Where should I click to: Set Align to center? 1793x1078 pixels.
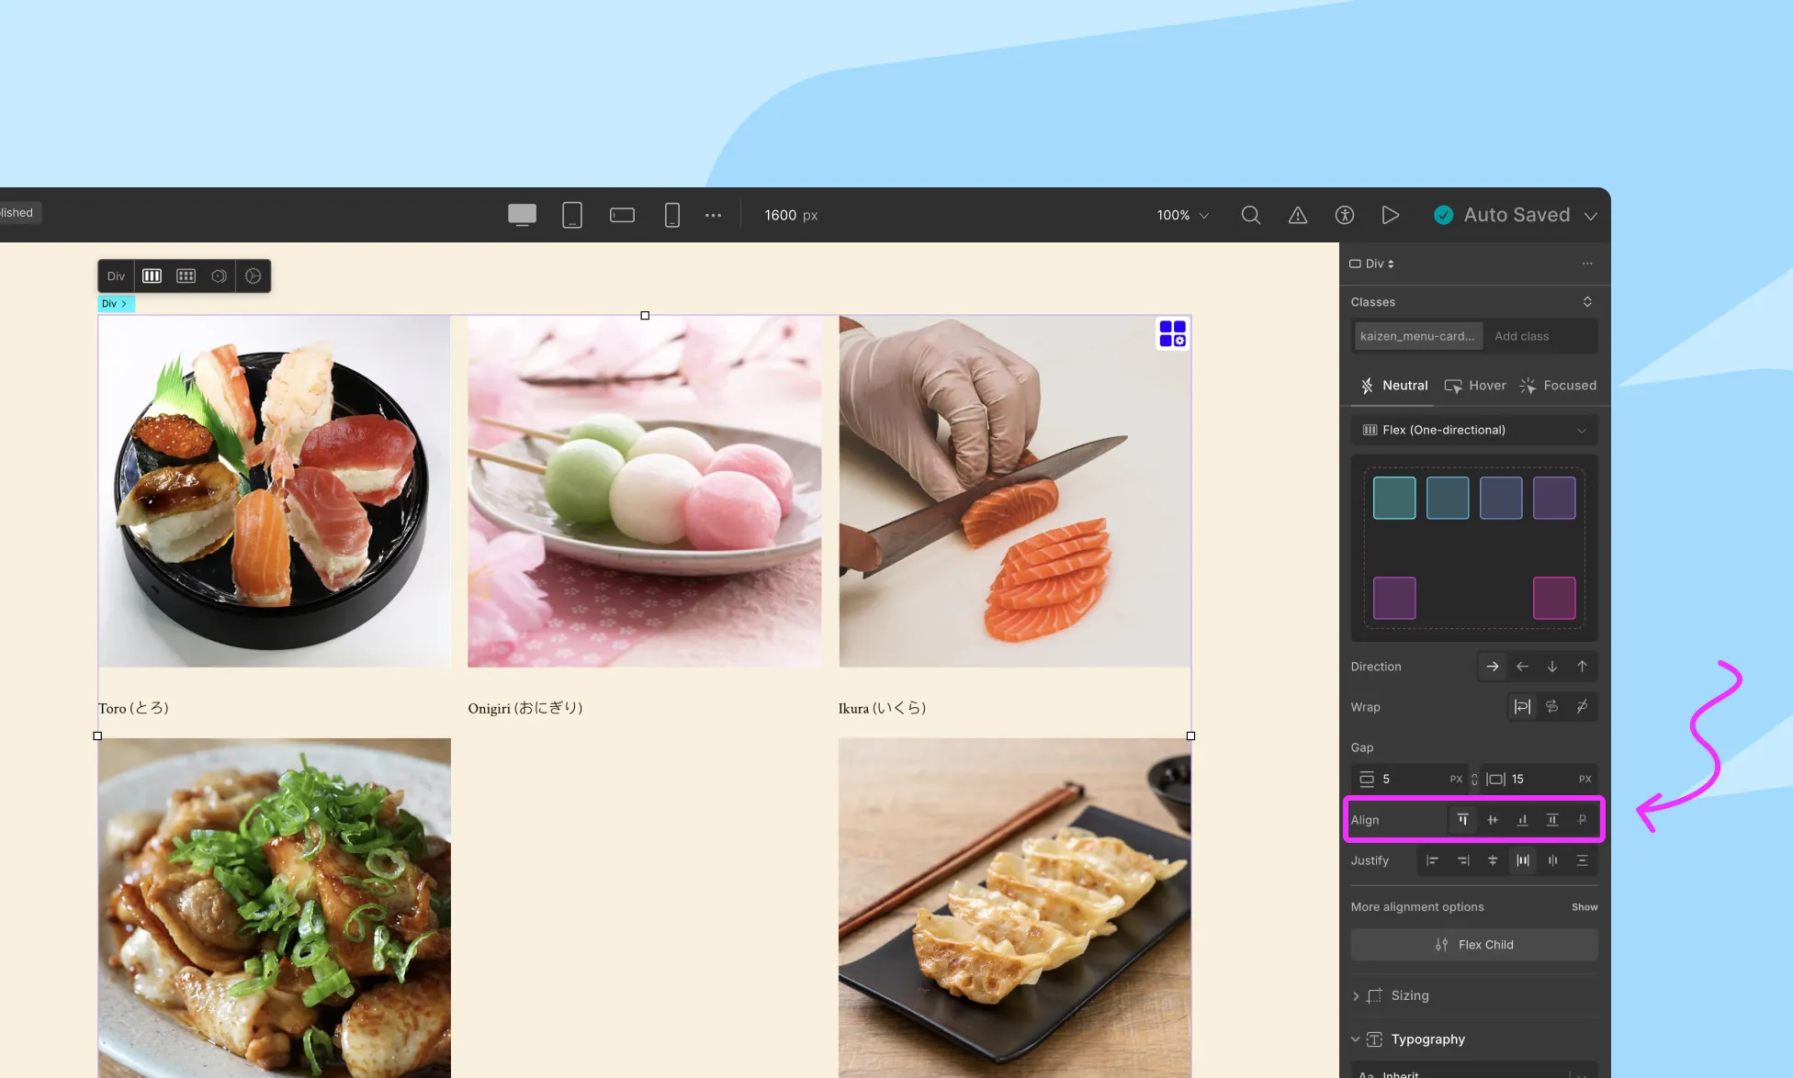coord(1493,820)
